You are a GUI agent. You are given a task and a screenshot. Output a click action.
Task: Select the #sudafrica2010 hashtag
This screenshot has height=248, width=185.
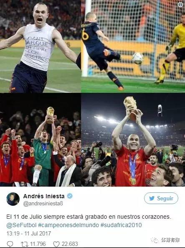pyautogui.click(x=121, y=225)
